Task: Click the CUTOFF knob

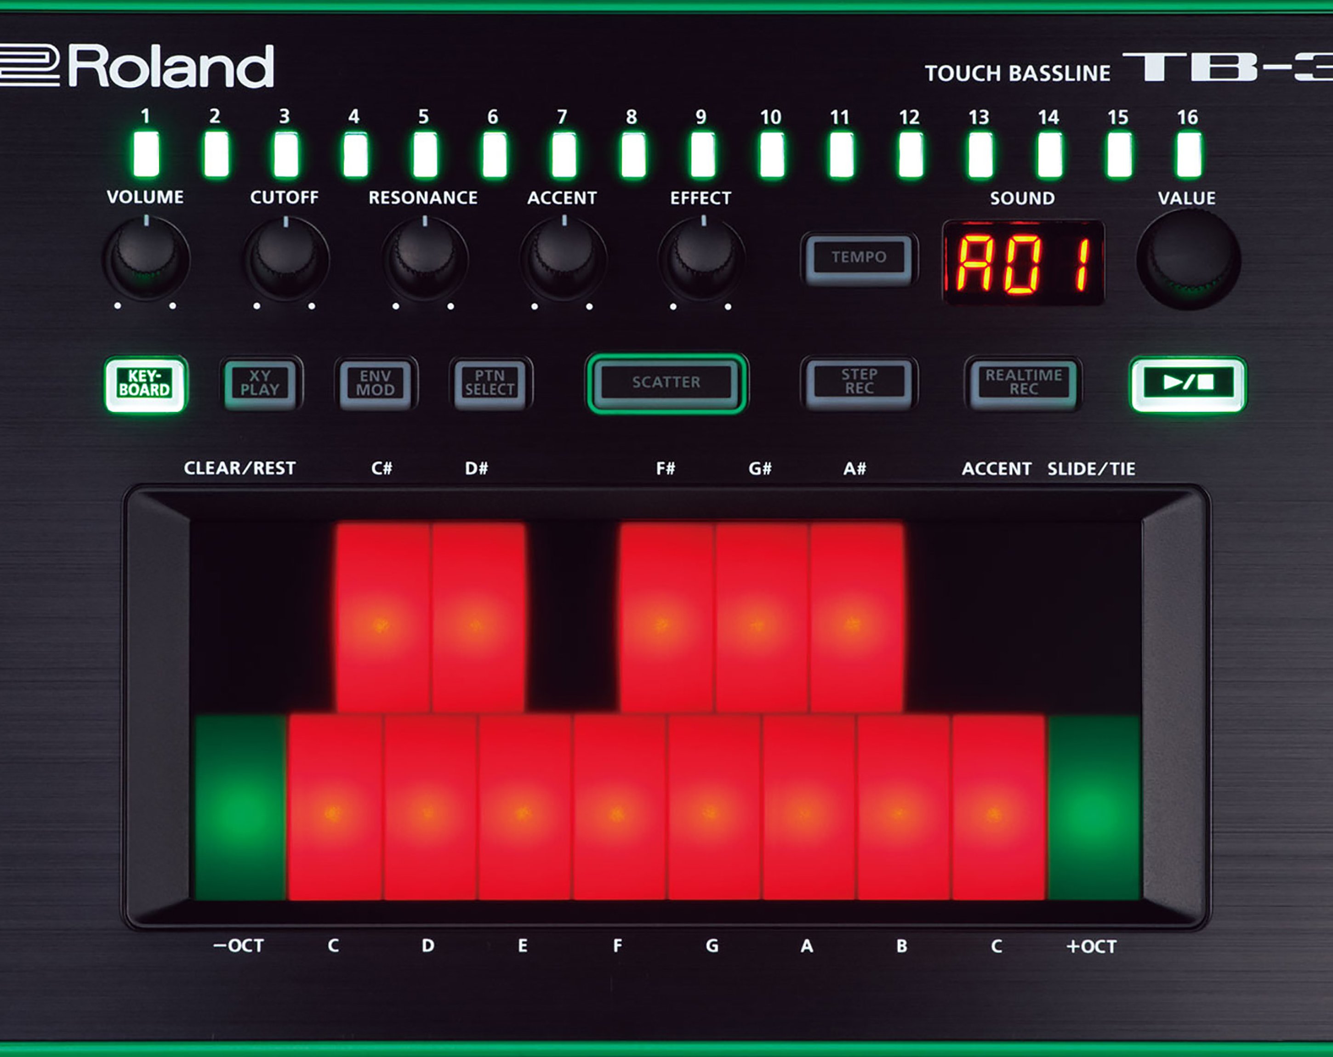Action: click(285, 259)
